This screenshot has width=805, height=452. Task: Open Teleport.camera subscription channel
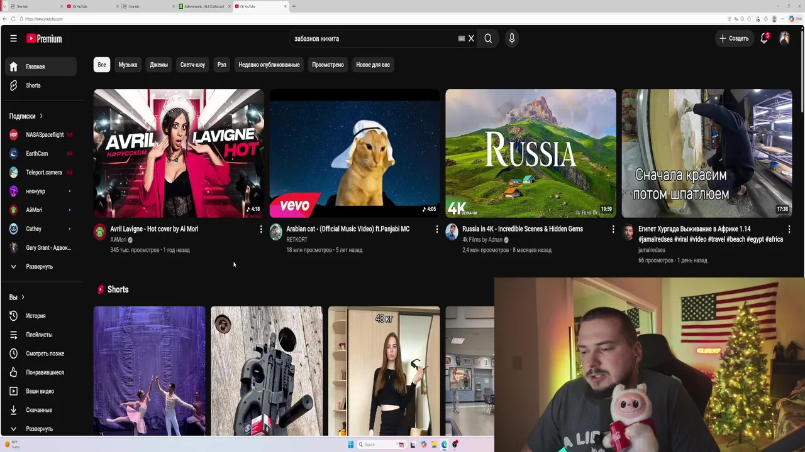[x=42, y=172]
